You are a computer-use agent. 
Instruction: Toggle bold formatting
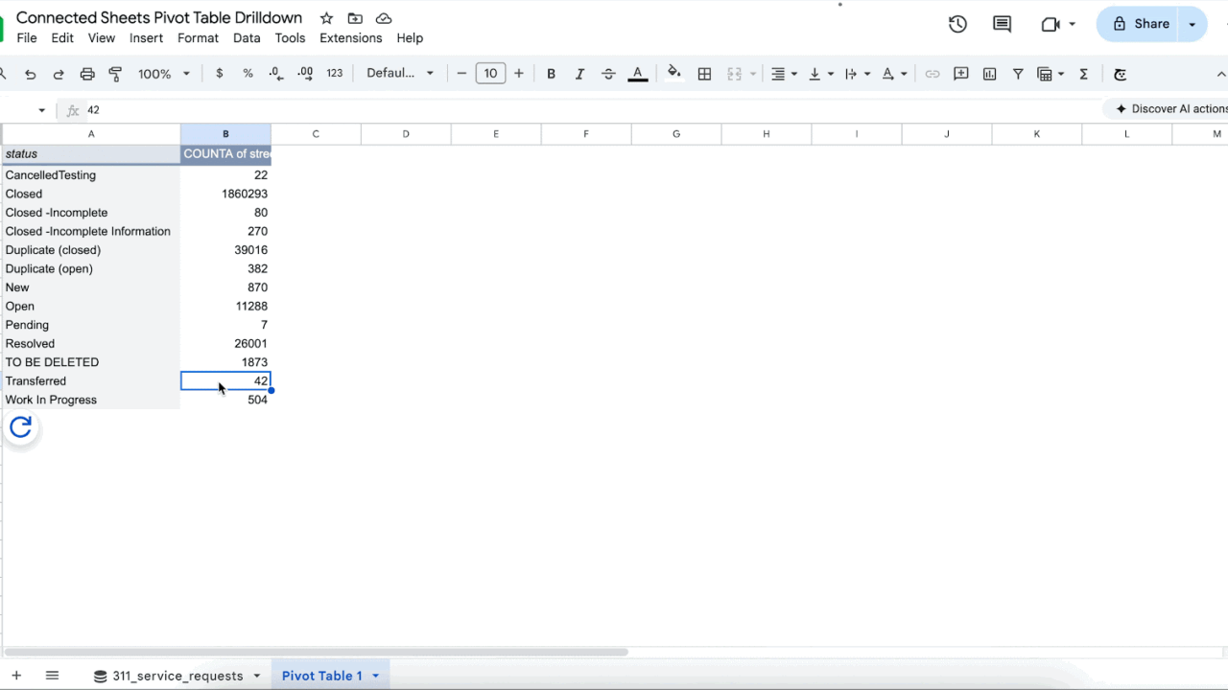(x=551, y=74)
